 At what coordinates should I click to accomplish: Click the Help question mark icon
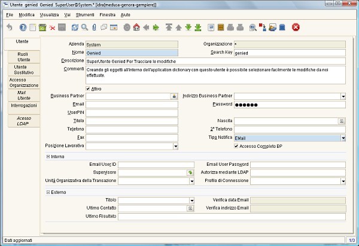23,28
